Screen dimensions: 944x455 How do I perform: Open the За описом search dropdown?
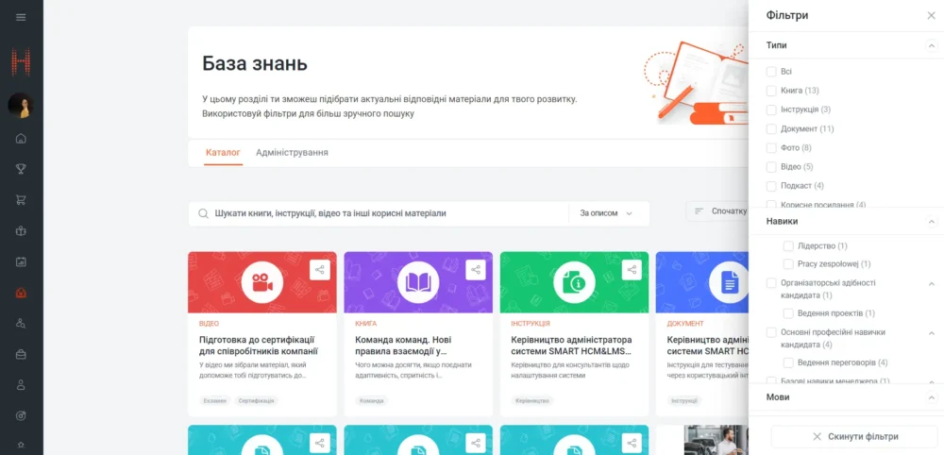[607, 213]
